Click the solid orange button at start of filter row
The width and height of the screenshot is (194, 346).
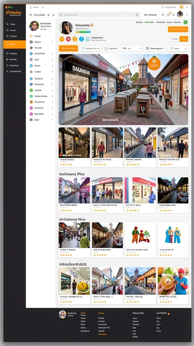[x=68, y=48]
